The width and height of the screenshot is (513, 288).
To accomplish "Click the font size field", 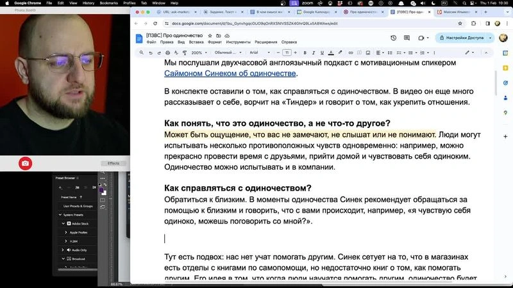I will coord(287,52).
